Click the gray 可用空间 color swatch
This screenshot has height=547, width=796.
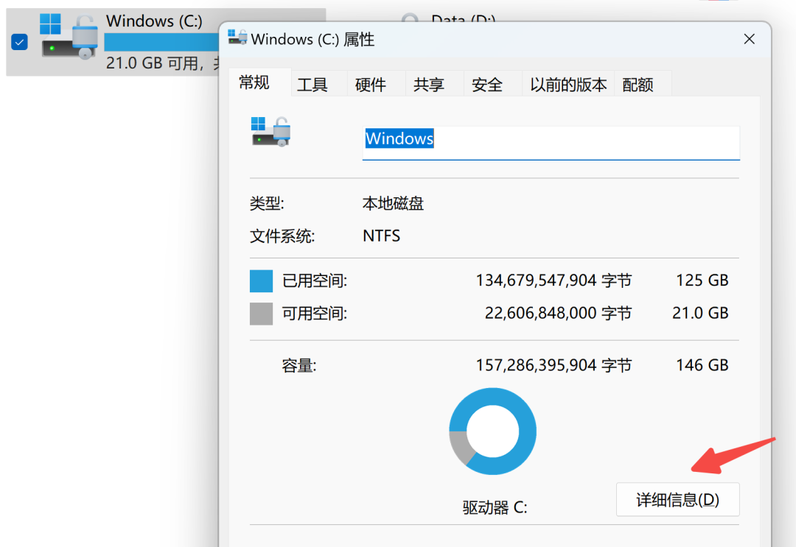click(261, 314)
